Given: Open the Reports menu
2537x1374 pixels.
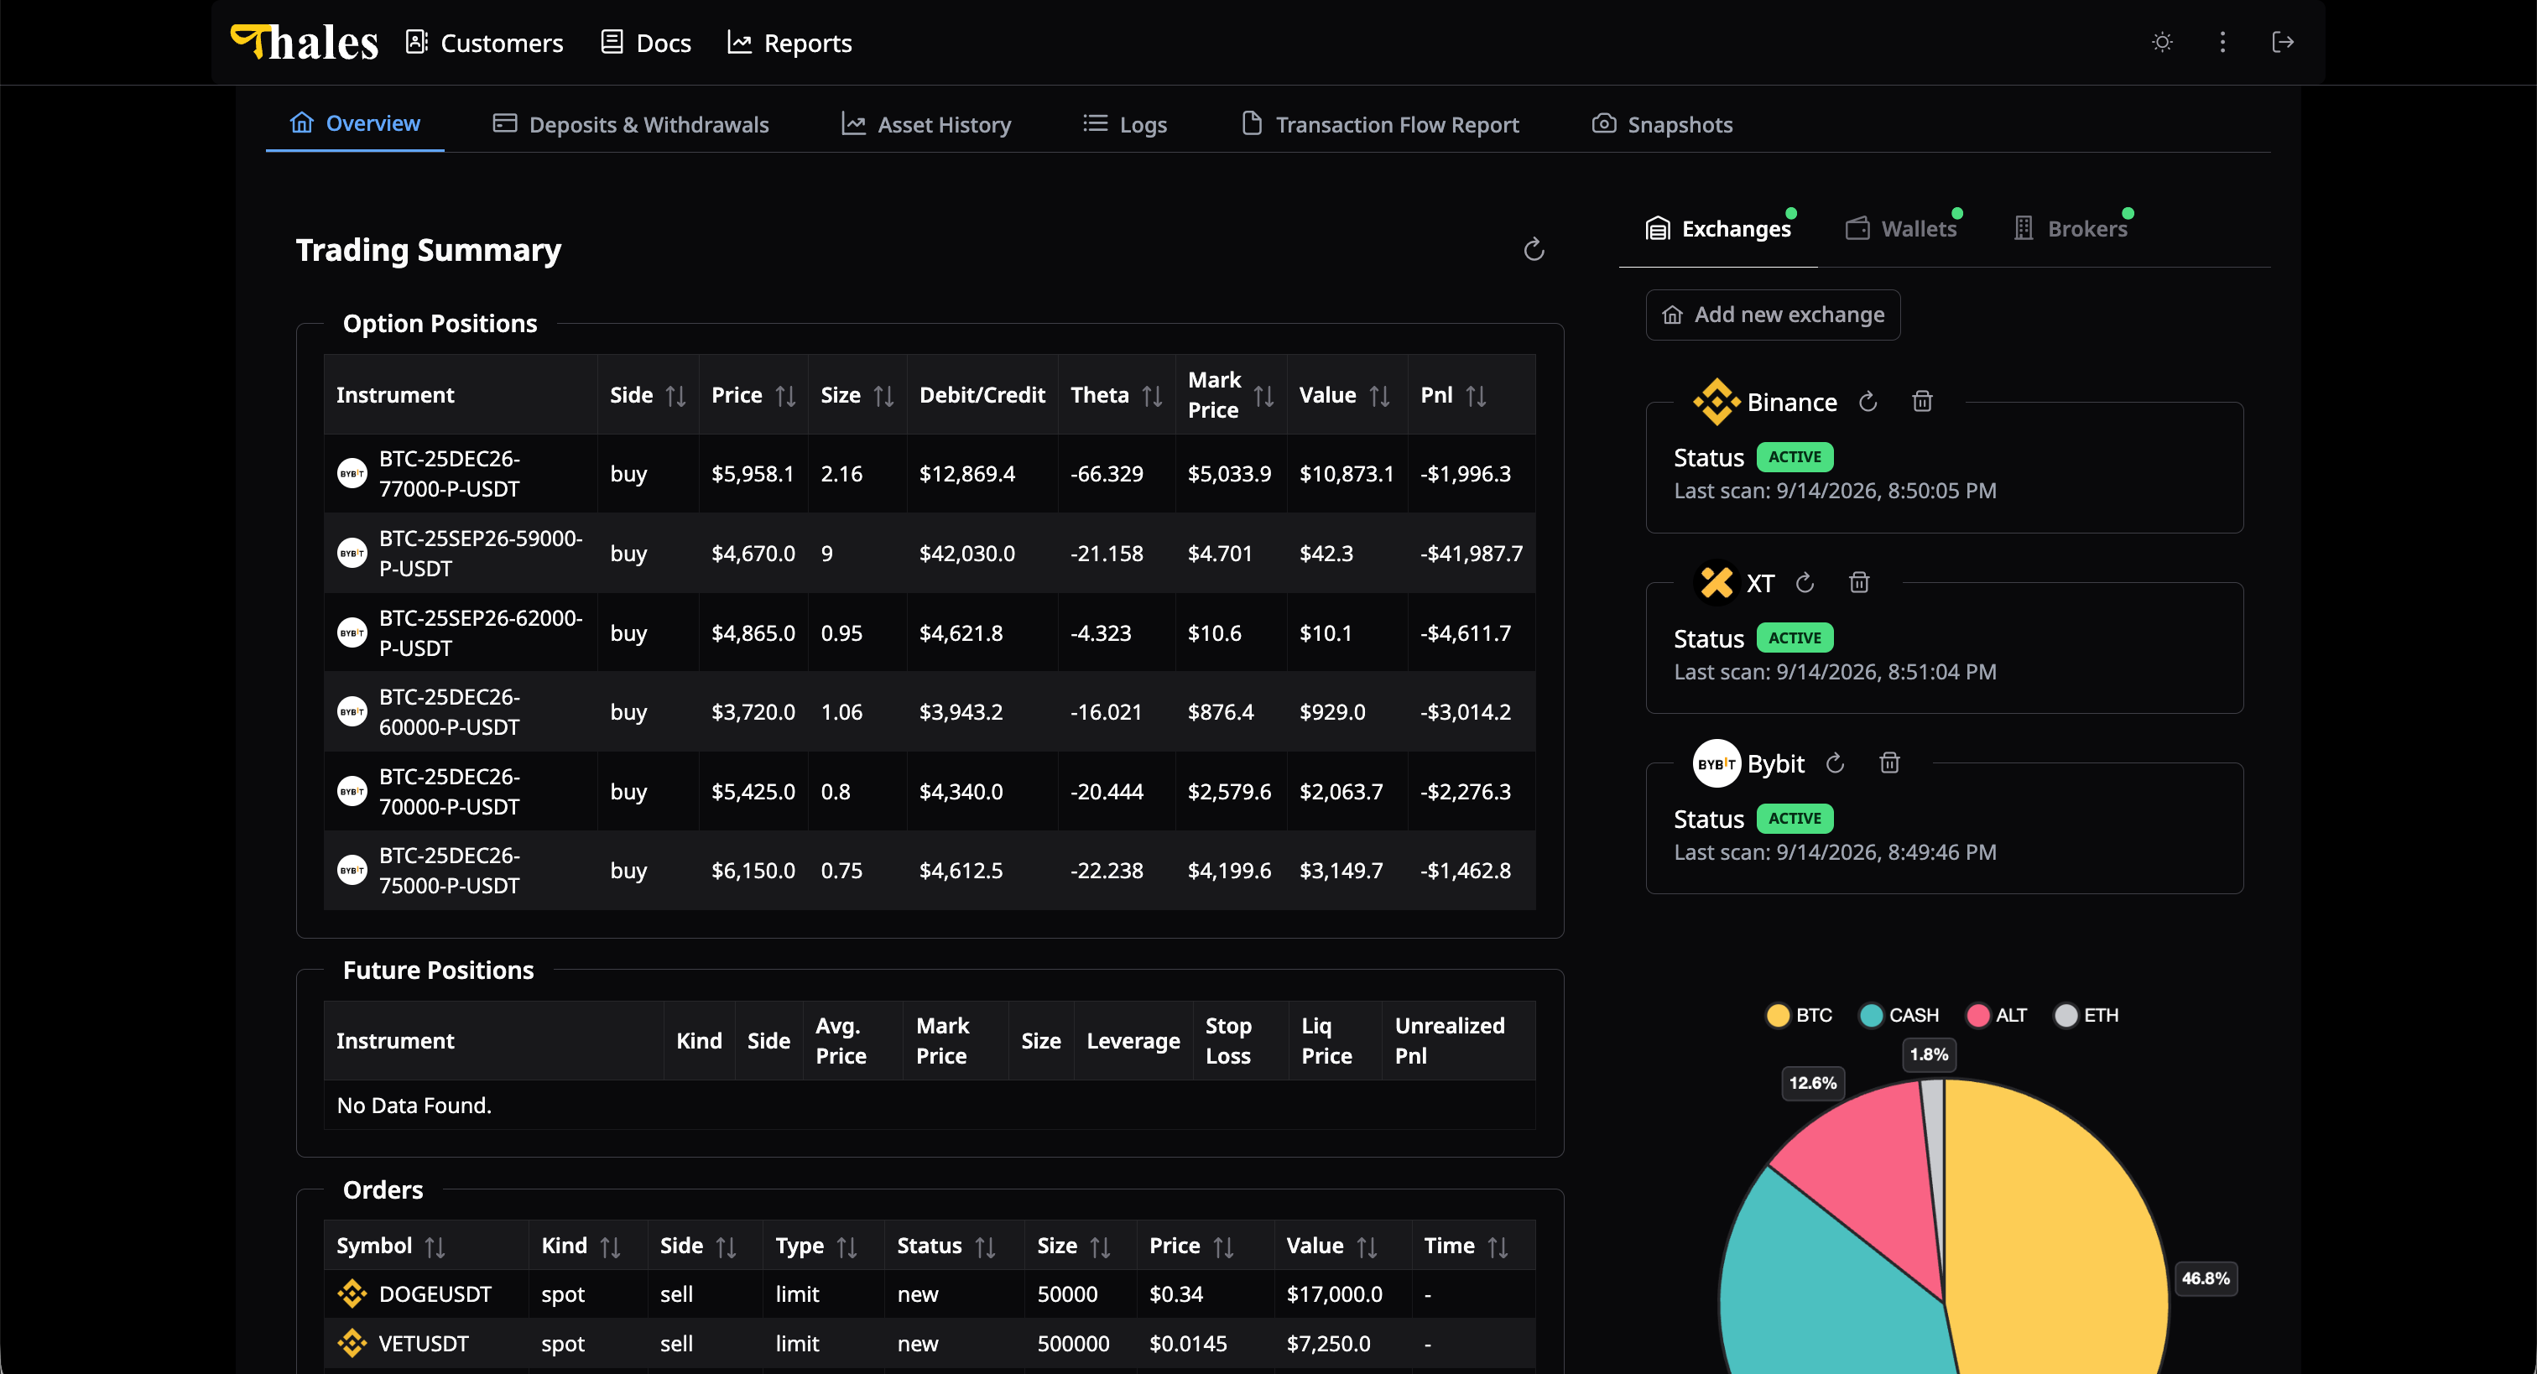Looking at the screenshot, I should pyautogui.click(x=789, y=42).
